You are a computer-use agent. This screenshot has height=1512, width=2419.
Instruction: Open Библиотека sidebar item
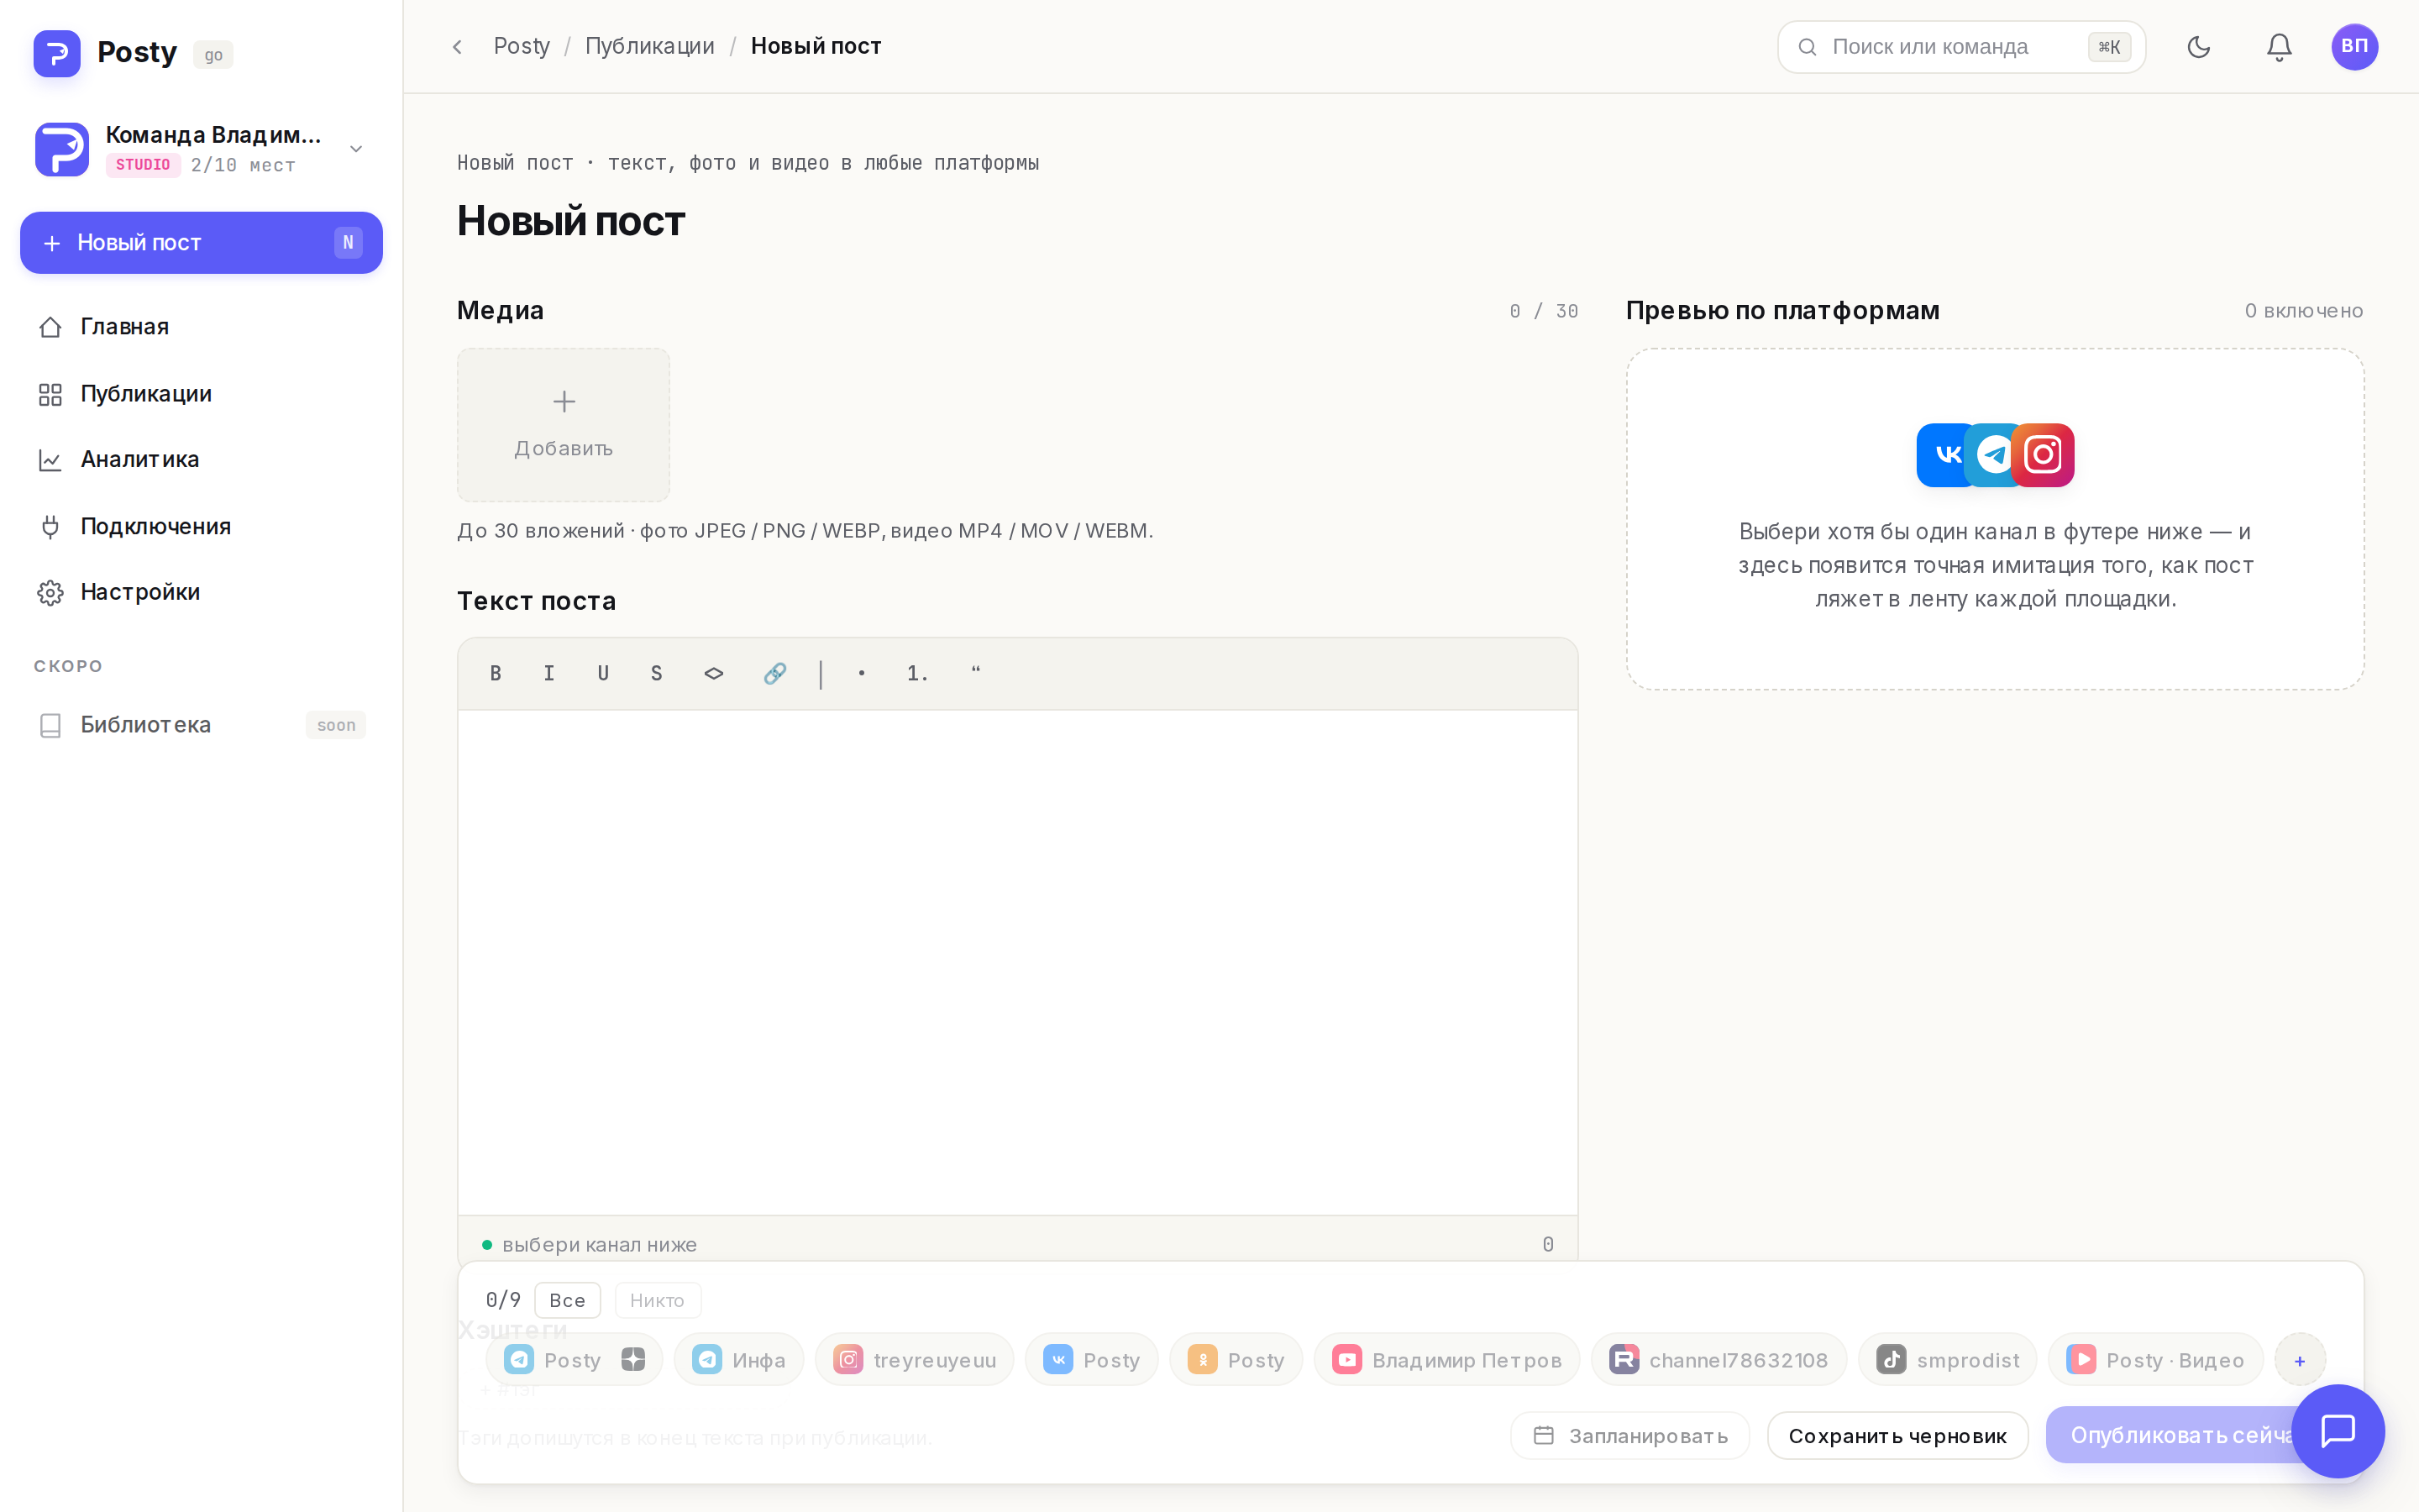coord(201,725)
